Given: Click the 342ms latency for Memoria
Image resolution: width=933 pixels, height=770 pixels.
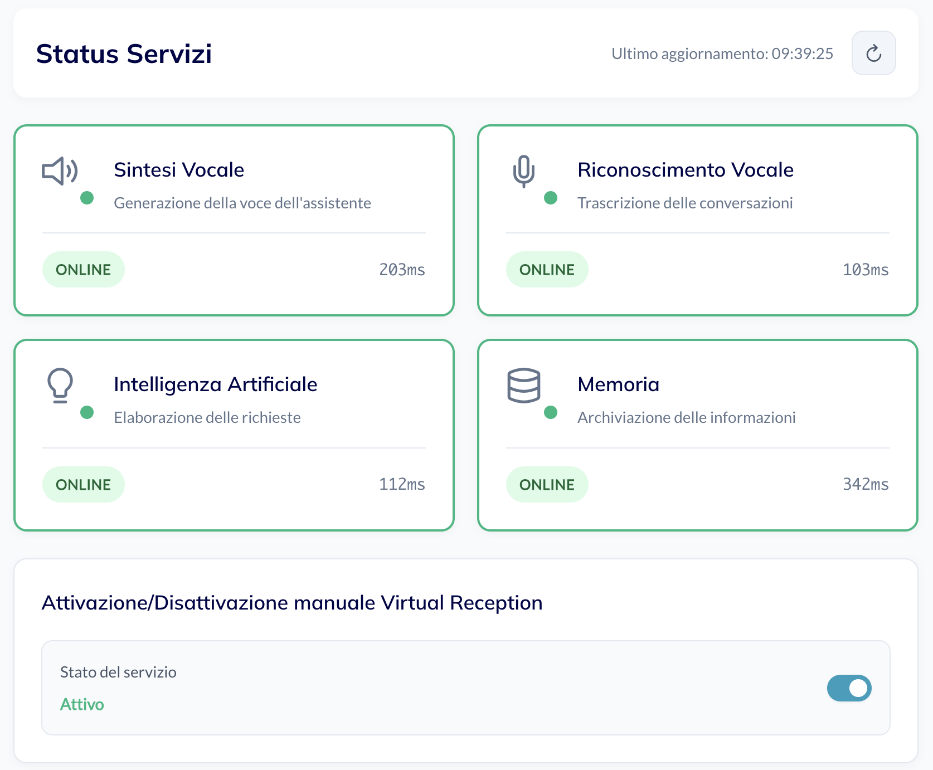Looking at the screenshot, I should point(866,484).
